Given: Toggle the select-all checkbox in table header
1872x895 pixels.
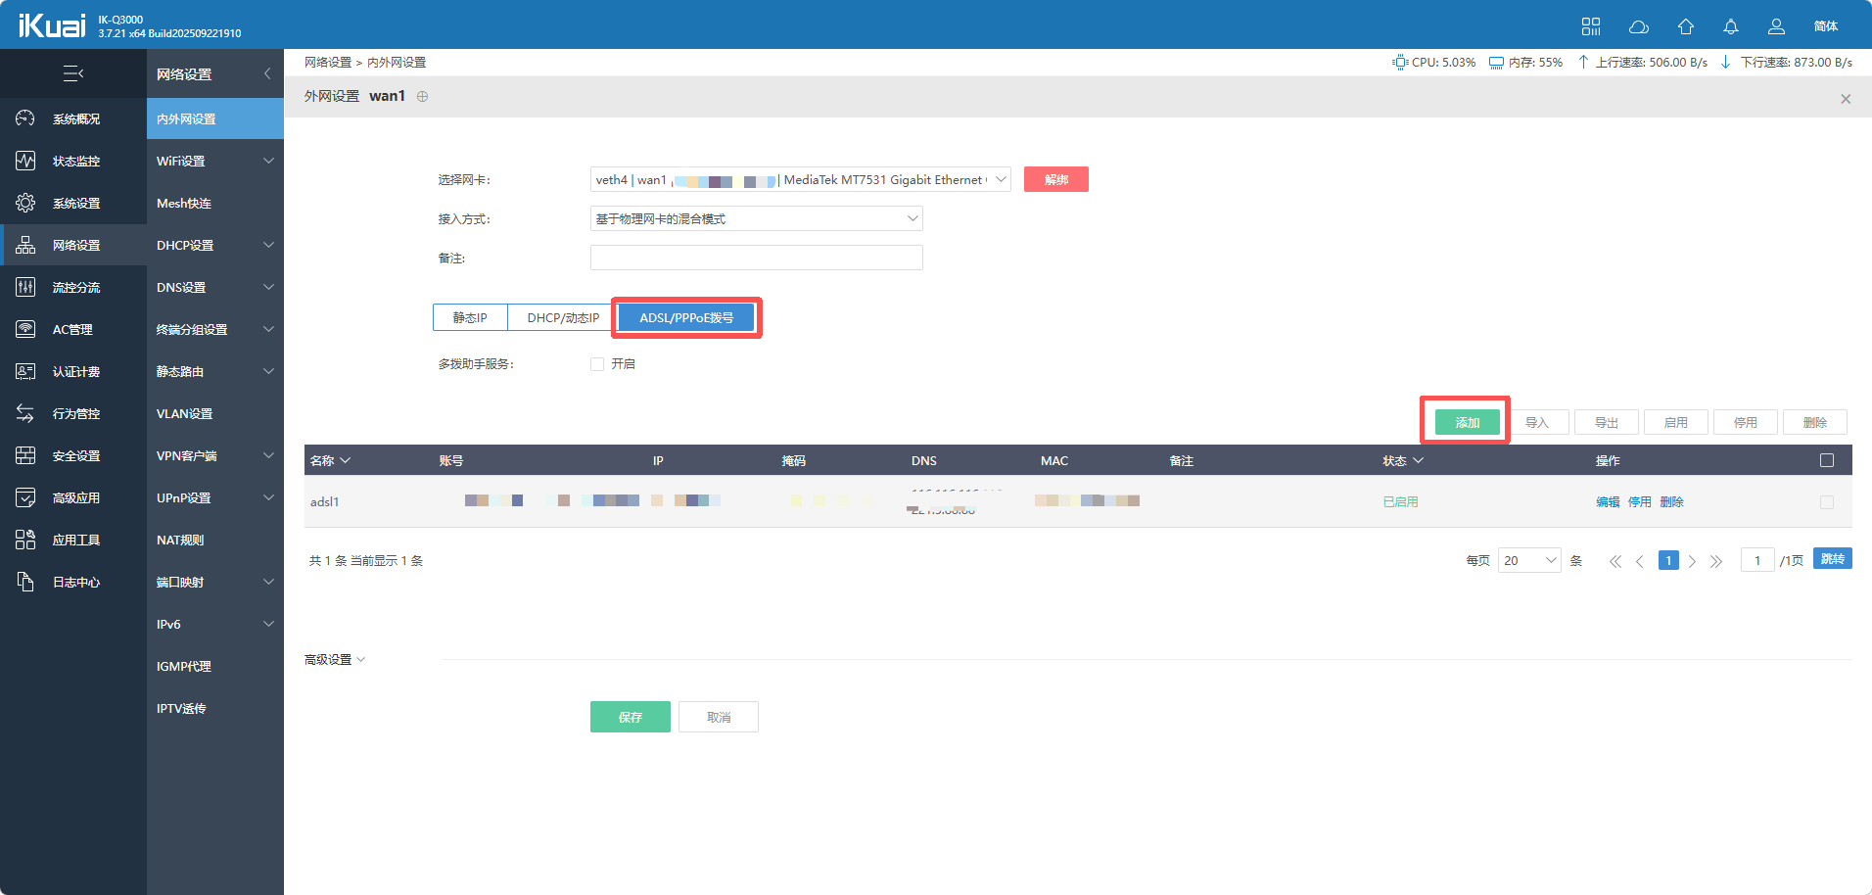Looking at the screenshot, I should click(1826, 460).
